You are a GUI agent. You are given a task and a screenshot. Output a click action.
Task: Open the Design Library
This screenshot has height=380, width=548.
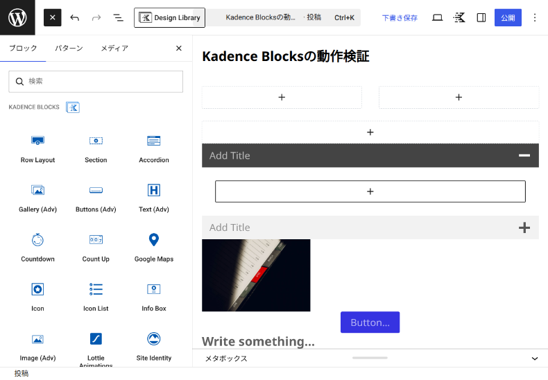pos(169,17)
